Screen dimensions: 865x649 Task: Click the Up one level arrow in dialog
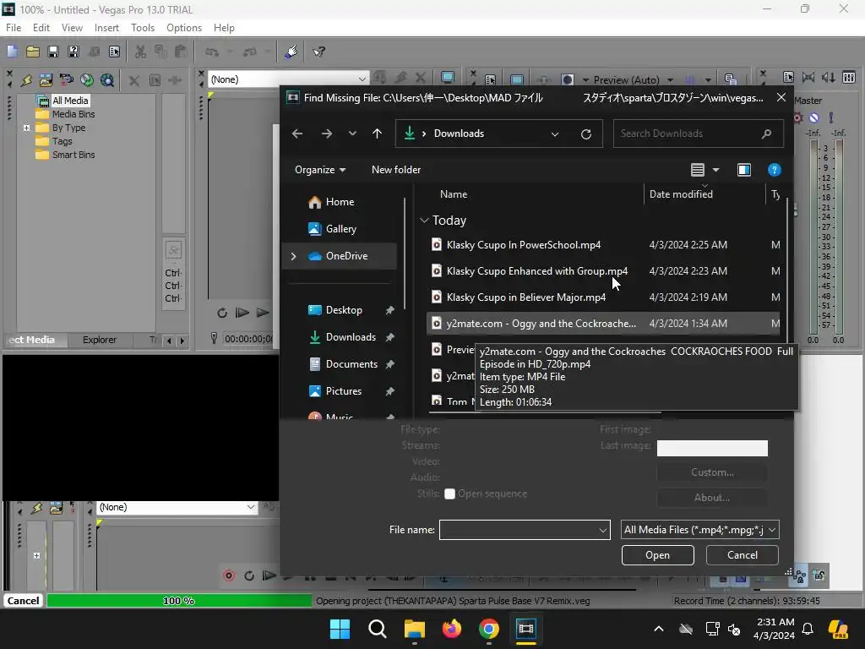378,134
